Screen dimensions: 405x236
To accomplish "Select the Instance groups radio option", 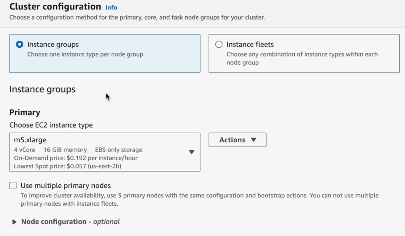I will [20, 44].
